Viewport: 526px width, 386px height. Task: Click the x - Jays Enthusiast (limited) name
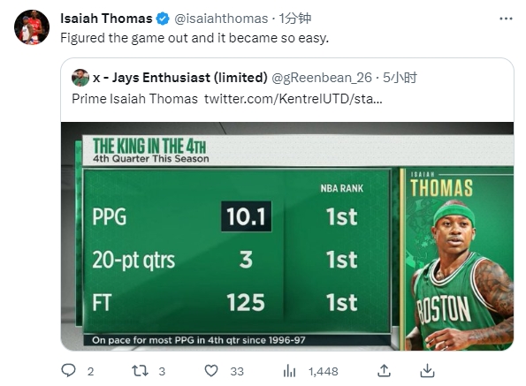click(x=180, y=78)
